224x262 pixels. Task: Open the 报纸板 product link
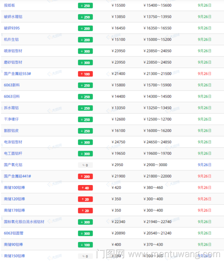click(9, 6)
